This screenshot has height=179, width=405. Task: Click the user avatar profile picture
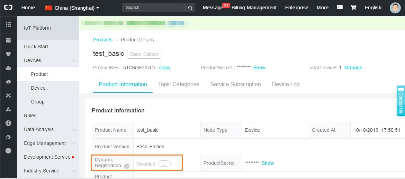395,8
